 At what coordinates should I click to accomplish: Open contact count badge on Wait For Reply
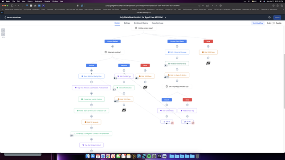[x=167, y=77]
